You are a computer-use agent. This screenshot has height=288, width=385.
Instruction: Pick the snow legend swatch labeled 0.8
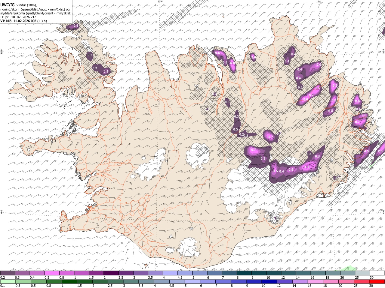[x=67, y=273]
